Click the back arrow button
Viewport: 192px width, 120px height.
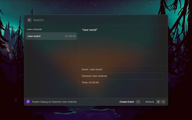click(x=29, y=20)
